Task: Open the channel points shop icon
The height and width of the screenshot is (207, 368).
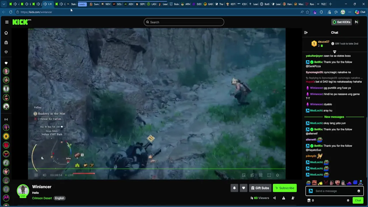Action: pos(309,200)
